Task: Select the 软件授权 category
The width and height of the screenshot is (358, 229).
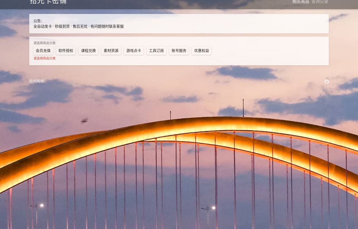Action: pyautogui.click(x=66, y=51)
